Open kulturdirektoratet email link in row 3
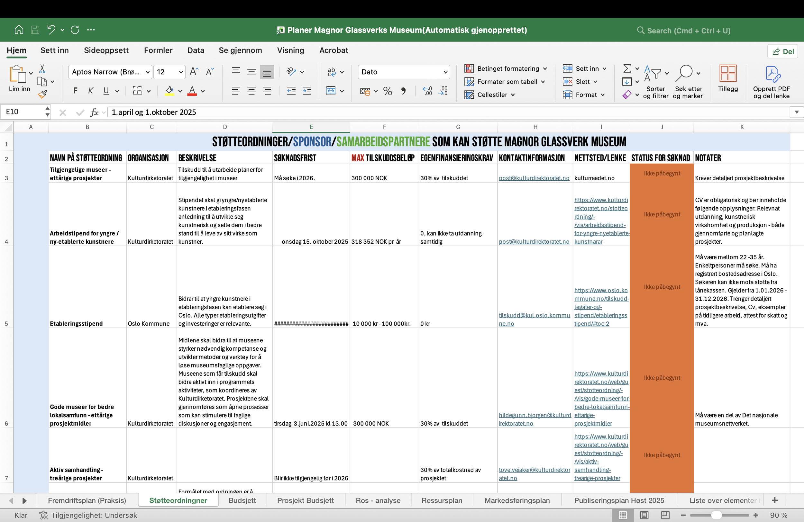804x522 pixels. [534, 178]
